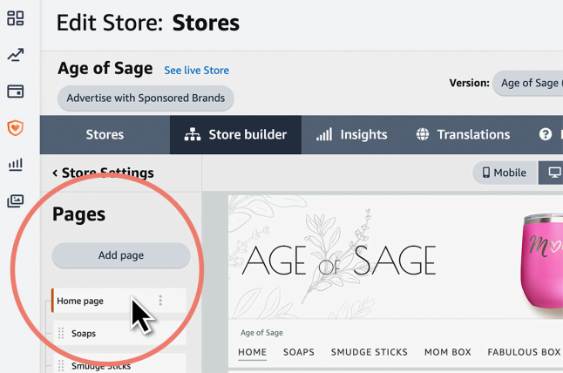The height and width of the screenshot is (373, 563).
Task: Switch to the Store builder tab
Action: pos(235,134)
